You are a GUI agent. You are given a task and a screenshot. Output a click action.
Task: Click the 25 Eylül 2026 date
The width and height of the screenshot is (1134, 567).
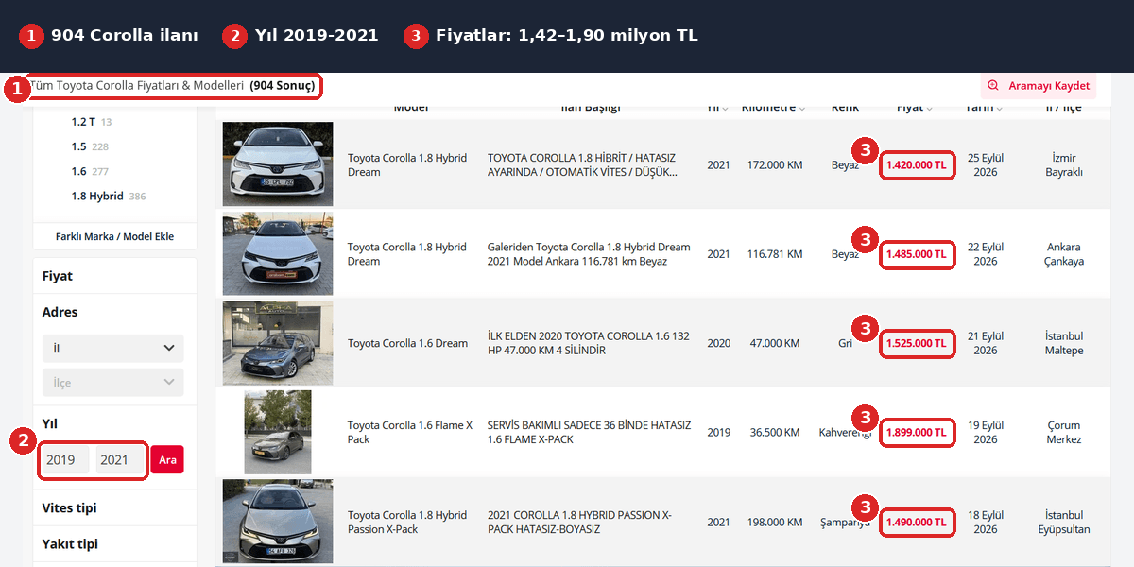tap(986, 164)
